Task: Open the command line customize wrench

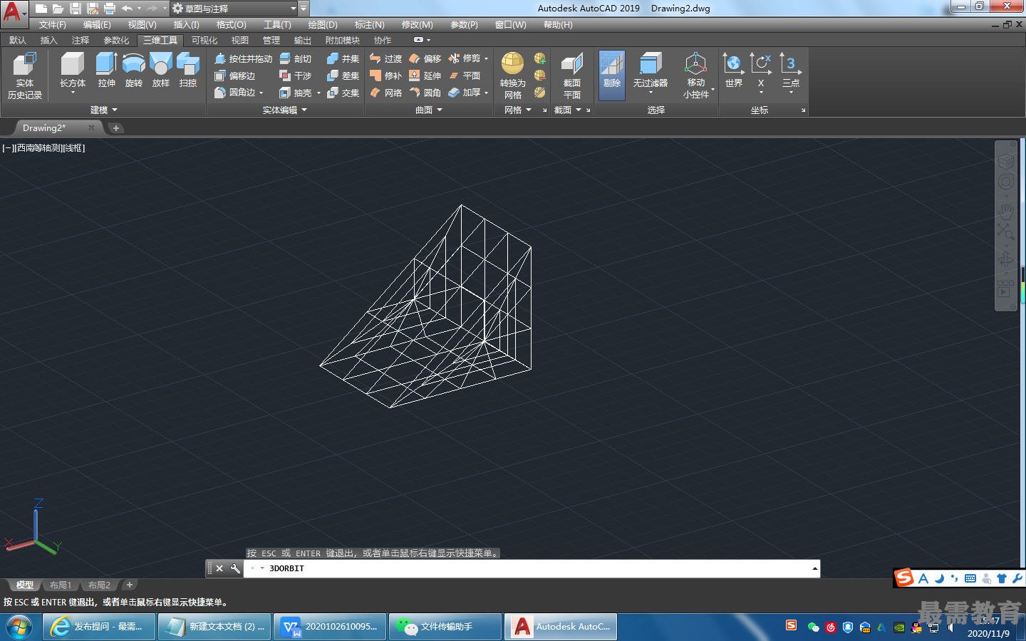Action: (x=235, y=568)
